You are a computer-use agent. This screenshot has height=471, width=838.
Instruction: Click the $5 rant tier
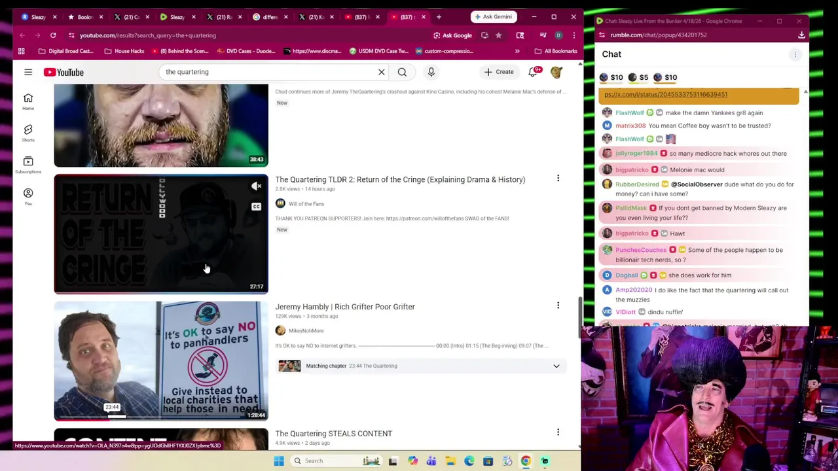point(638,77)
